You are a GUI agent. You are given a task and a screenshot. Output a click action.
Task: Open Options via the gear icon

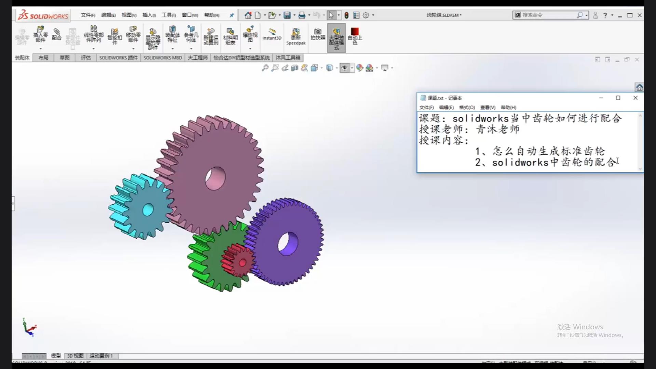point(366,15)
